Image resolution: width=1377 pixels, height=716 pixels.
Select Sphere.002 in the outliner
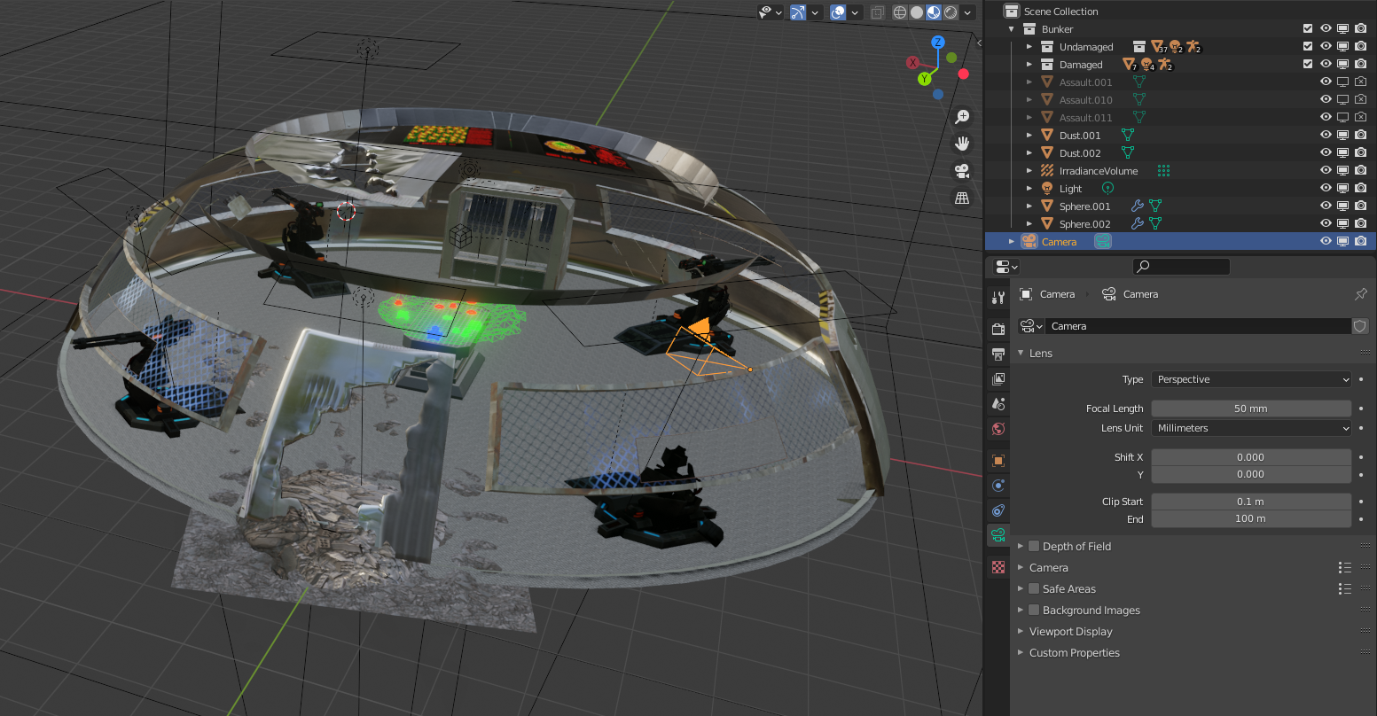(x=1084, y=224)
